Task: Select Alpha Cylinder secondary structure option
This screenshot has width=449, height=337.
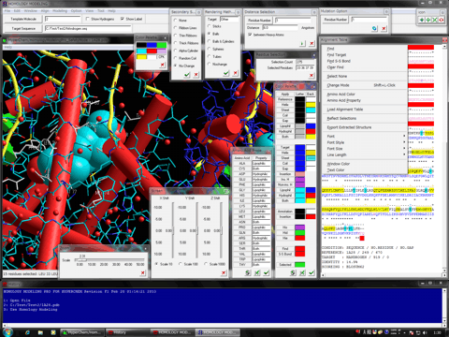Action: pos(175,51)
